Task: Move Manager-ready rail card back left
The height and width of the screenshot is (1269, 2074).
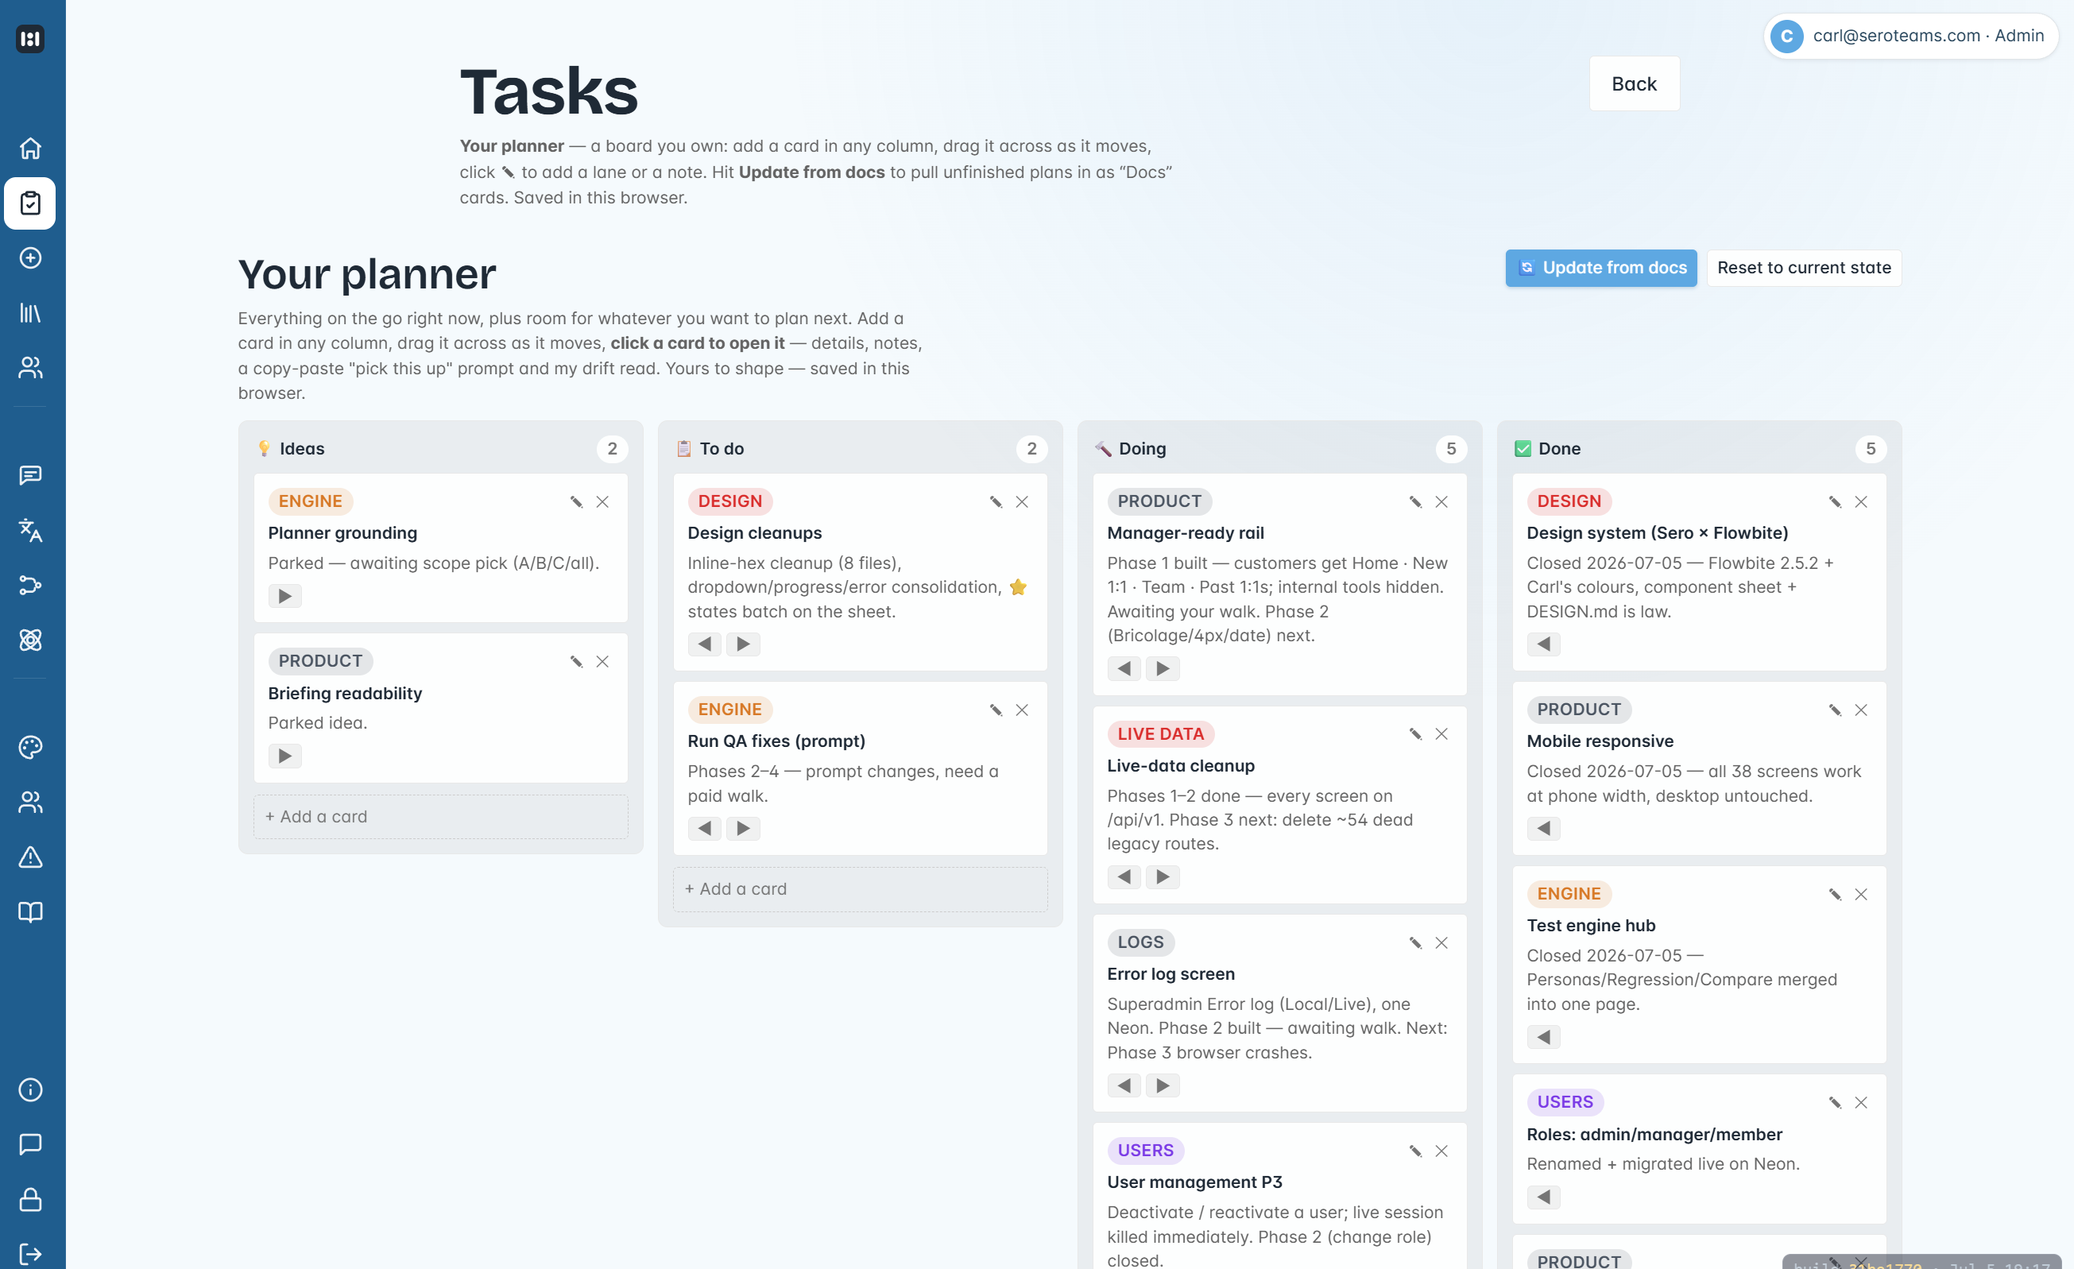Action: (x=1124, y=668)
